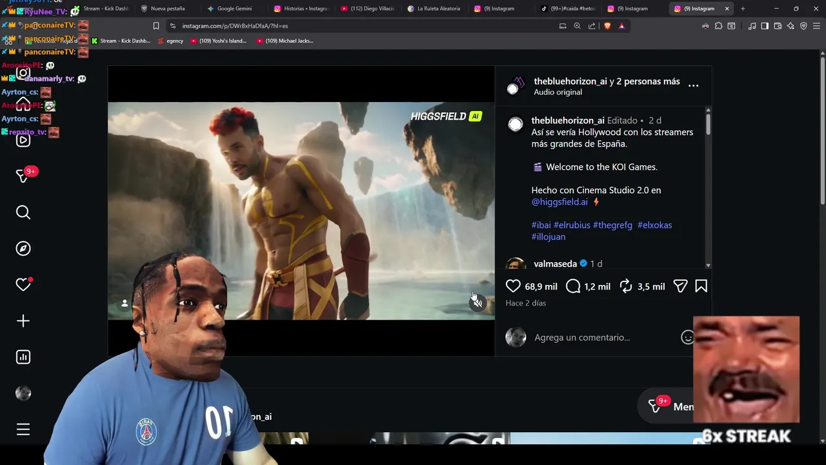Open the valmaseda commenter profile
This screenshot has height=465, width=826.
coord(555,263)
